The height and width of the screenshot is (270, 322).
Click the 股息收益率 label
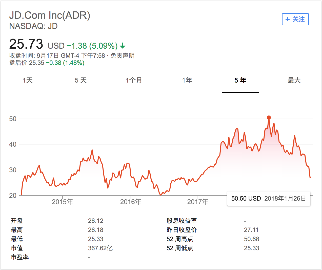pyautogui.click(x=182, y=221)
